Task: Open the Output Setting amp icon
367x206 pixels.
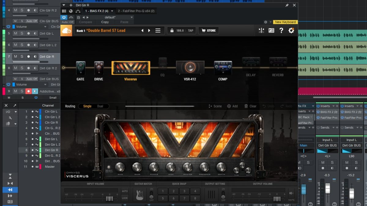Action: pyautogui.click(x=211, y=194)
